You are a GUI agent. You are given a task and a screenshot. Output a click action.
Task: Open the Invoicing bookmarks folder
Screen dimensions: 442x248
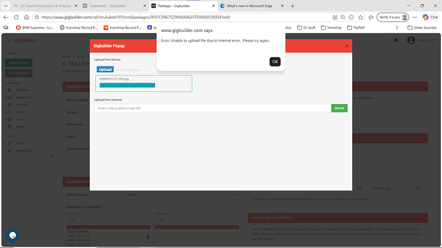tap(331, 27)
